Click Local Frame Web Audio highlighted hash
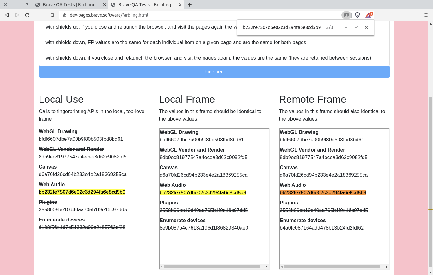Image resolution: width=433 pixels, height=275 pixels. coord(203,193)
